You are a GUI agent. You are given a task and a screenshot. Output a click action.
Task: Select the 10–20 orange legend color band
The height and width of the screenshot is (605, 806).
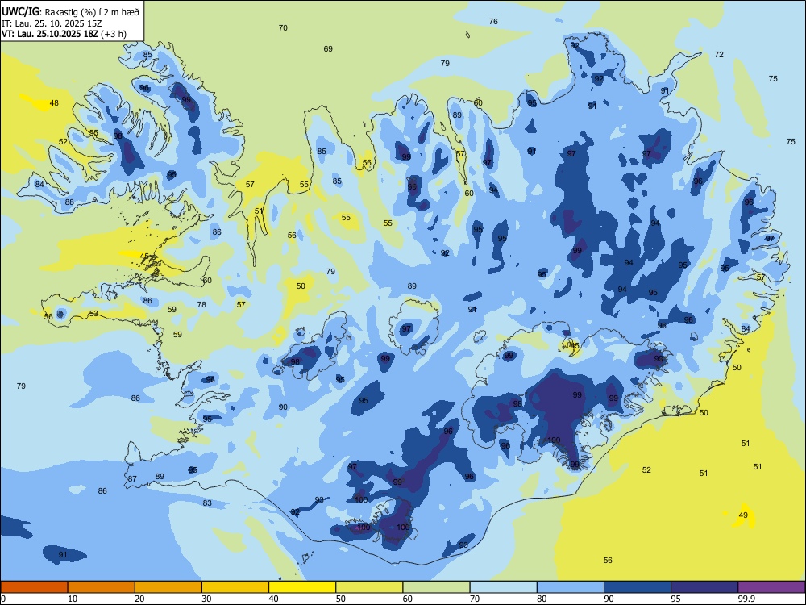pyautogui.click(x=102, y=587)
